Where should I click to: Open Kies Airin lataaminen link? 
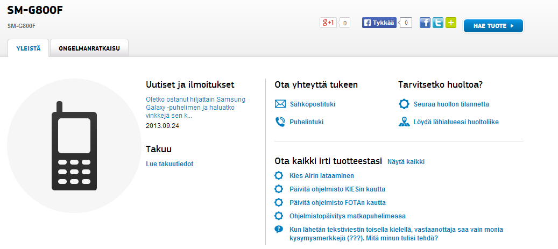[x=321, y=176]
